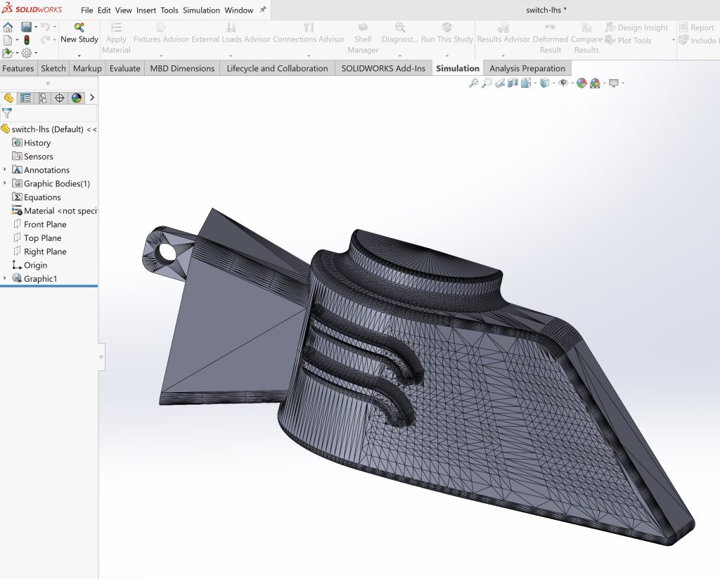
Task: Select Front Plane in feature tree
Action: coord(45,224)
